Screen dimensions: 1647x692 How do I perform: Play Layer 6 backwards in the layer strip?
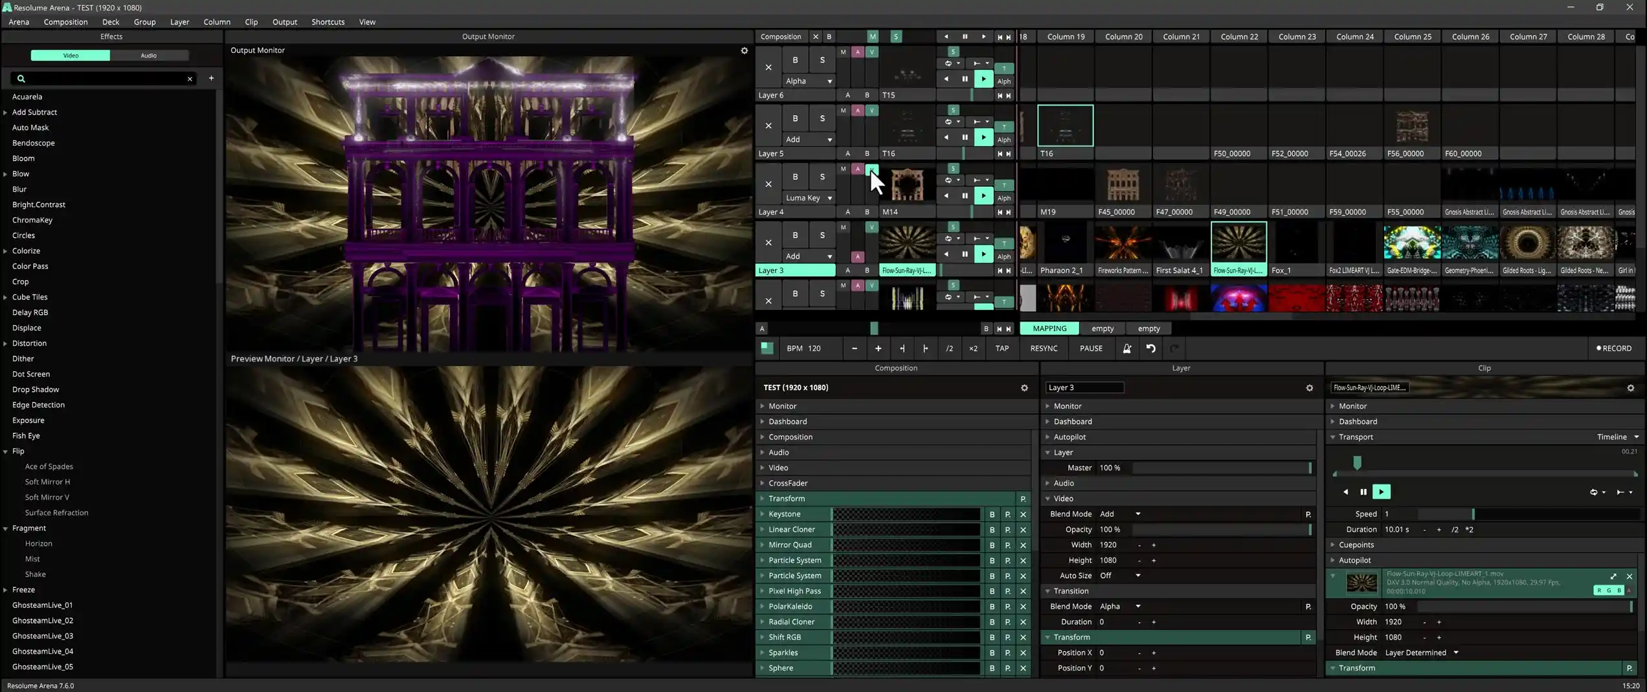pyautogui.click(x=946, y=79)
